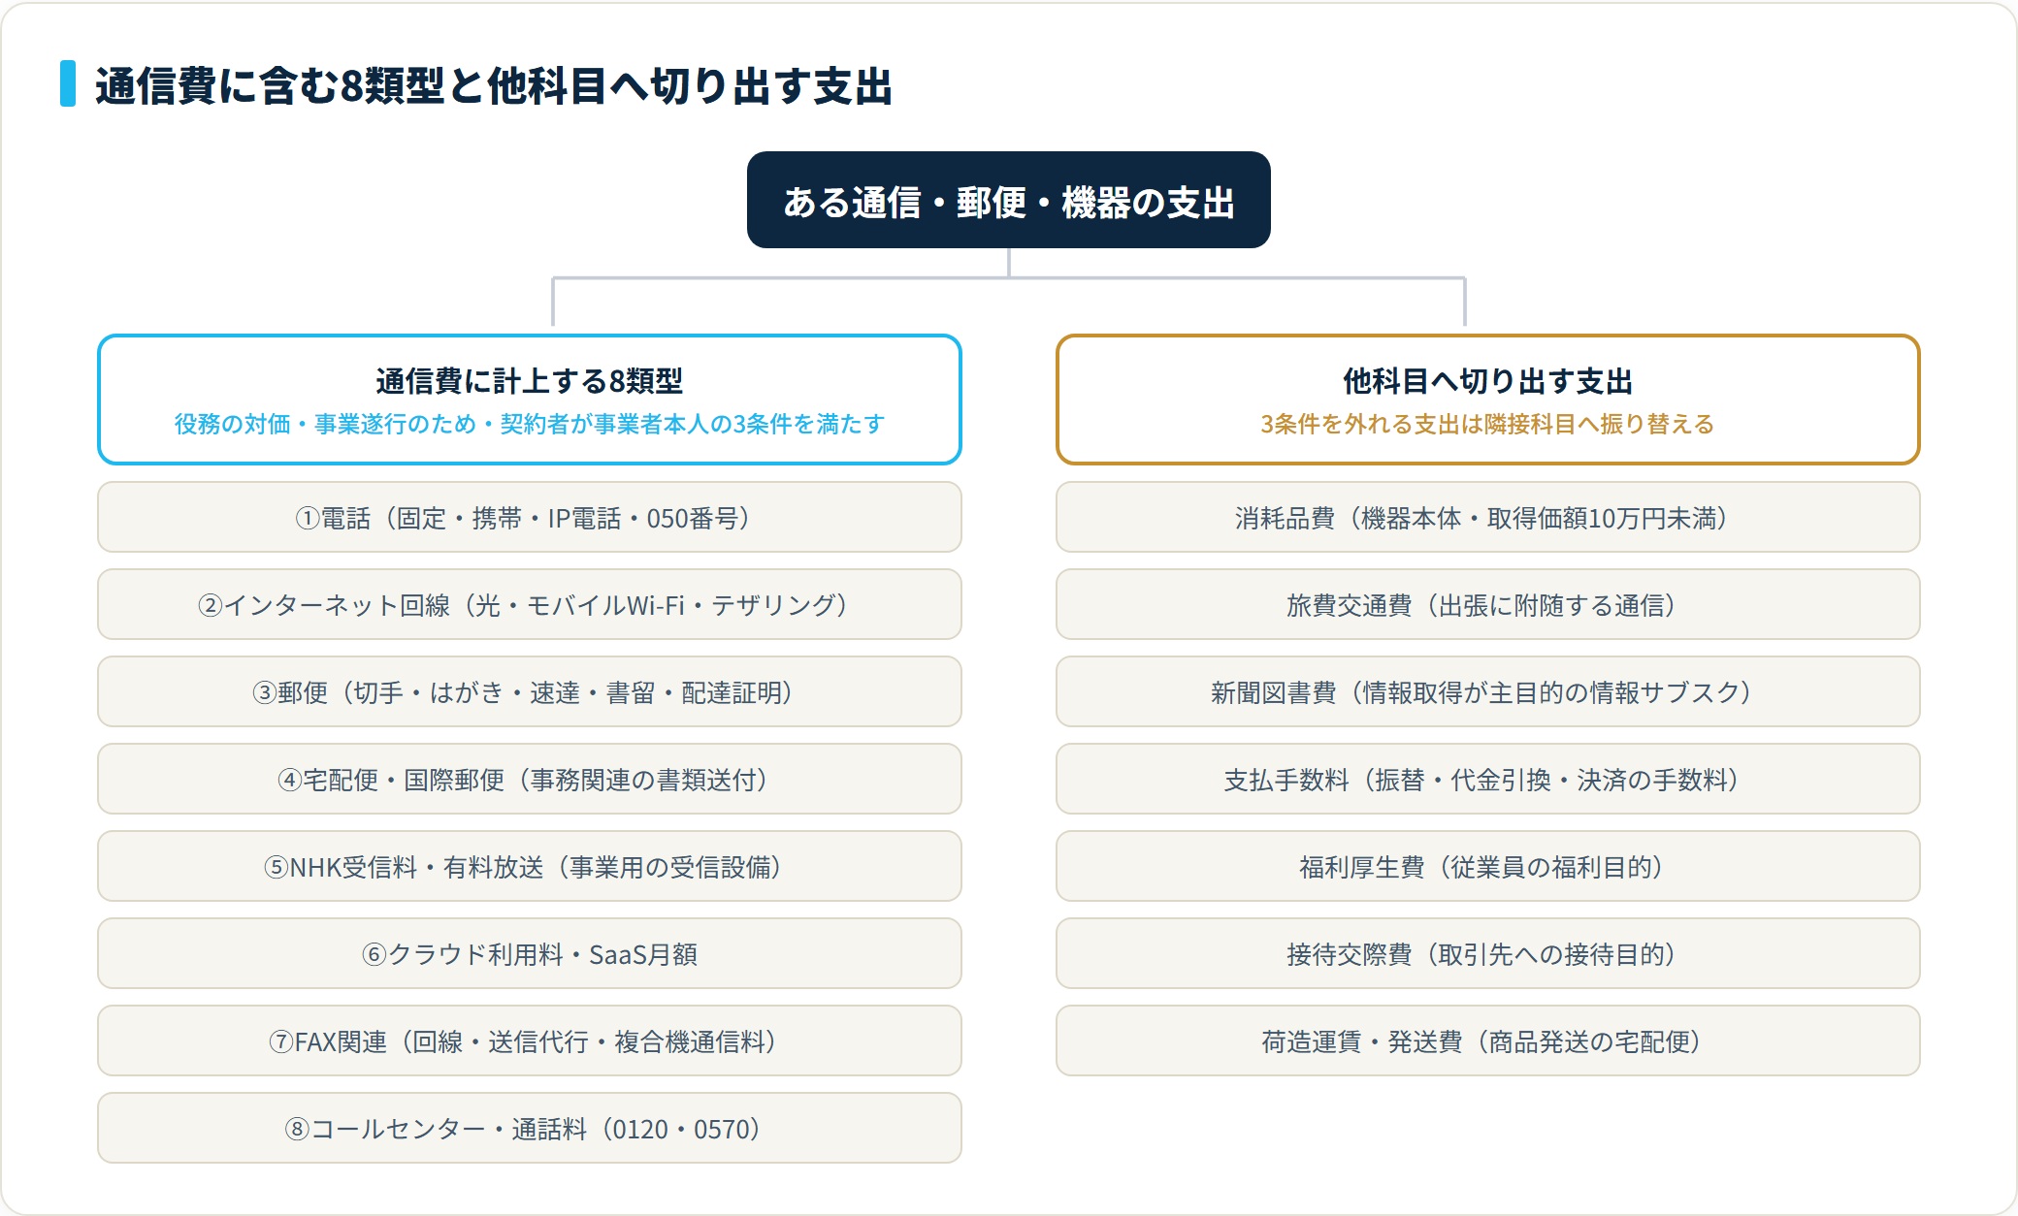
Task: Click subtitle 役務の対価・事業遂行のため・契約者が事業者本人の3条件を満たす
Action: (x=530, y=424)
